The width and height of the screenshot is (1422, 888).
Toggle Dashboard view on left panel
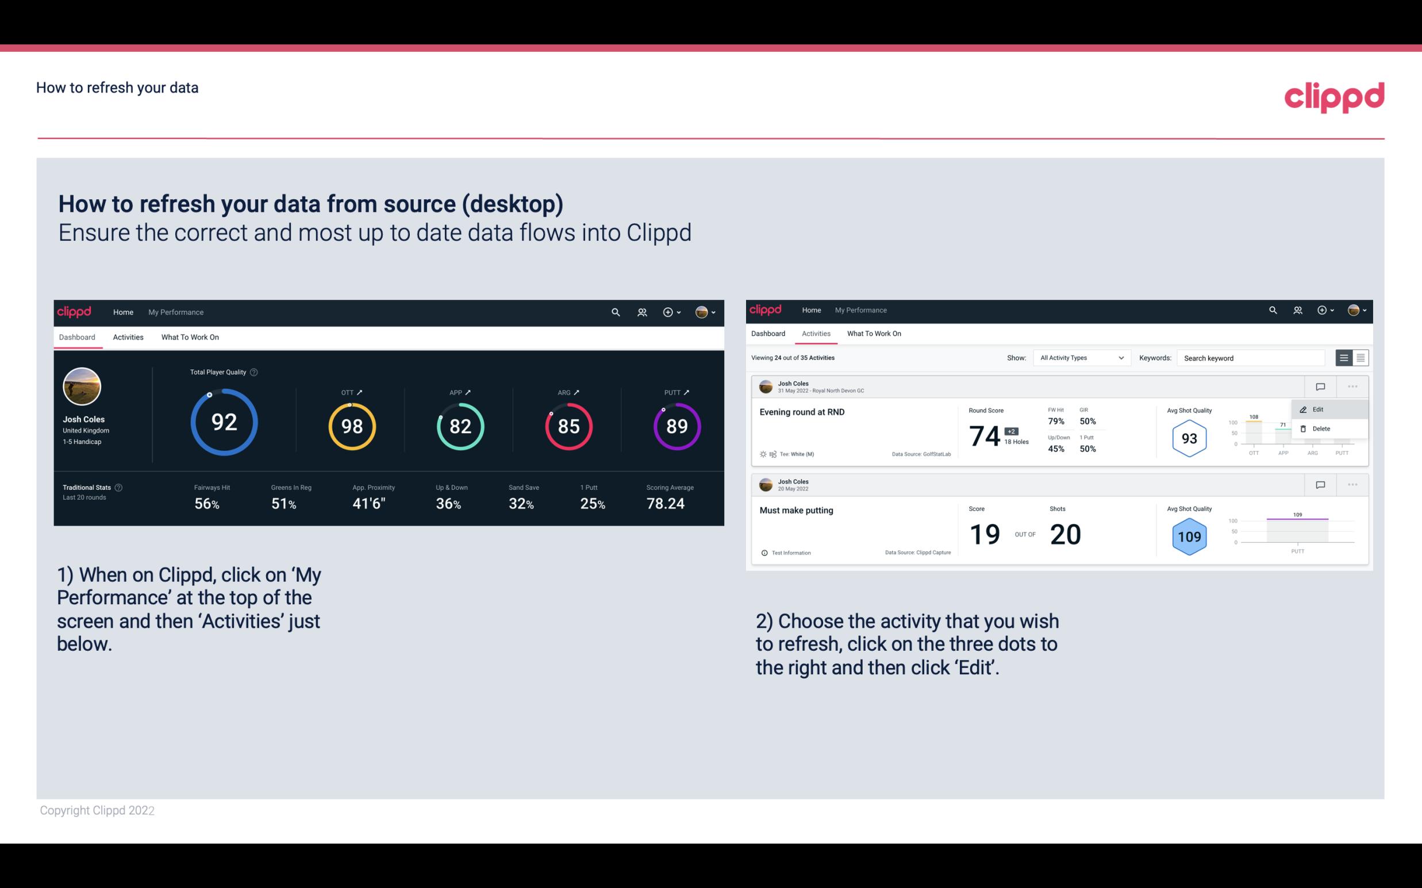tap(77, 337)
